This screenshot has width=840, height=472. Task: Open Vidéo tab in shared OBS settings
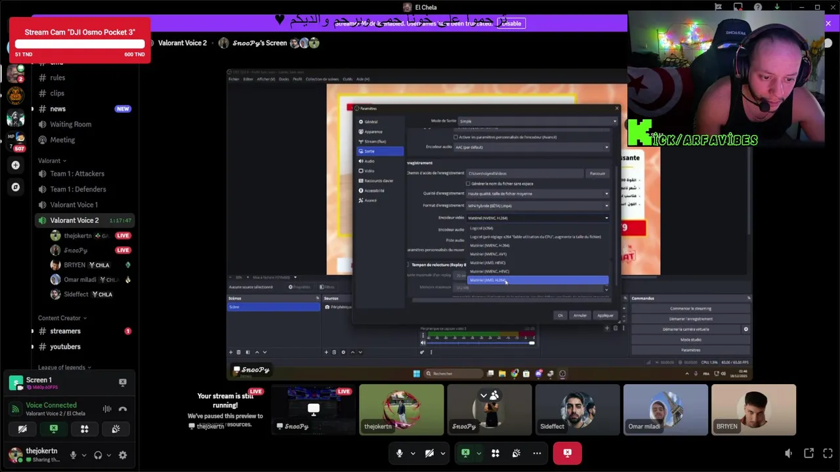380,171
